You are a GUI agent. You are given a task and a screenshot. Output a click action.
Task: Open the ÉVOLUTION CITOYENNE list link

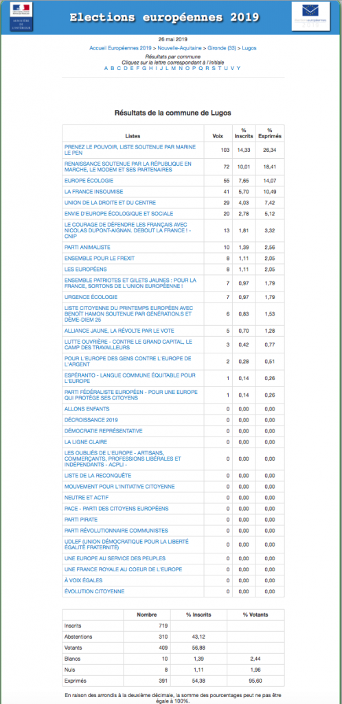[95, 591]
